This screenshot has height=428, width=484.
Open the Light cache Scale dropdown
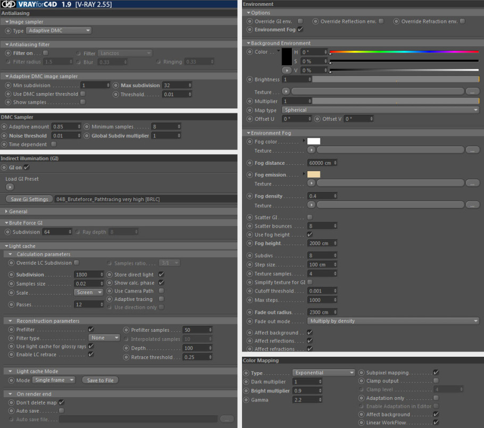pos(88,292)
